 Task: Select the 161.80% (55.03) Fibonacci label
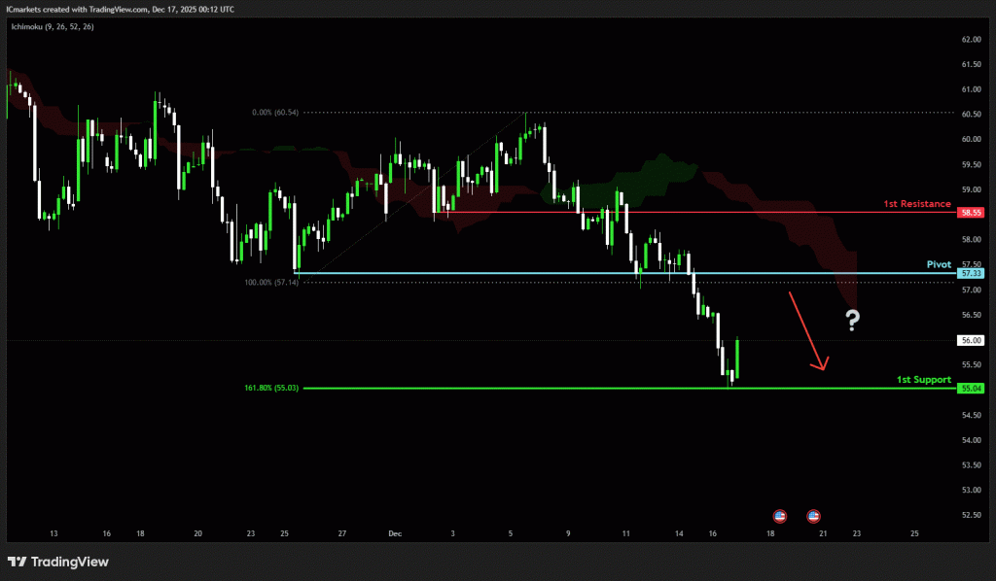point(272,388)
